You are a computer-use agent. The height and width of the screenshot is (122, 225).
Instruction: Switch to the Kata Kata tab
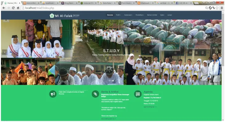107,3
